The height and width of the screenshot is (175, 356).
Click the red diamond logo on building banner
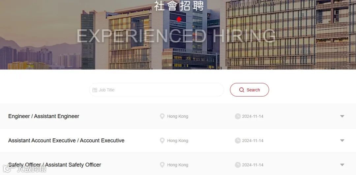179,19
